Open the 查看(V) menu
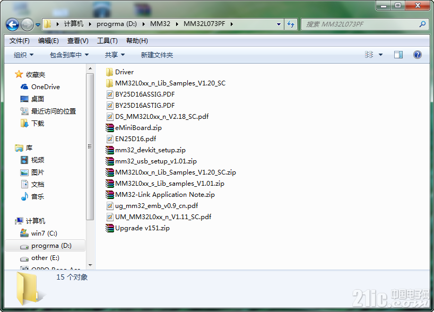 pos(78,41)
